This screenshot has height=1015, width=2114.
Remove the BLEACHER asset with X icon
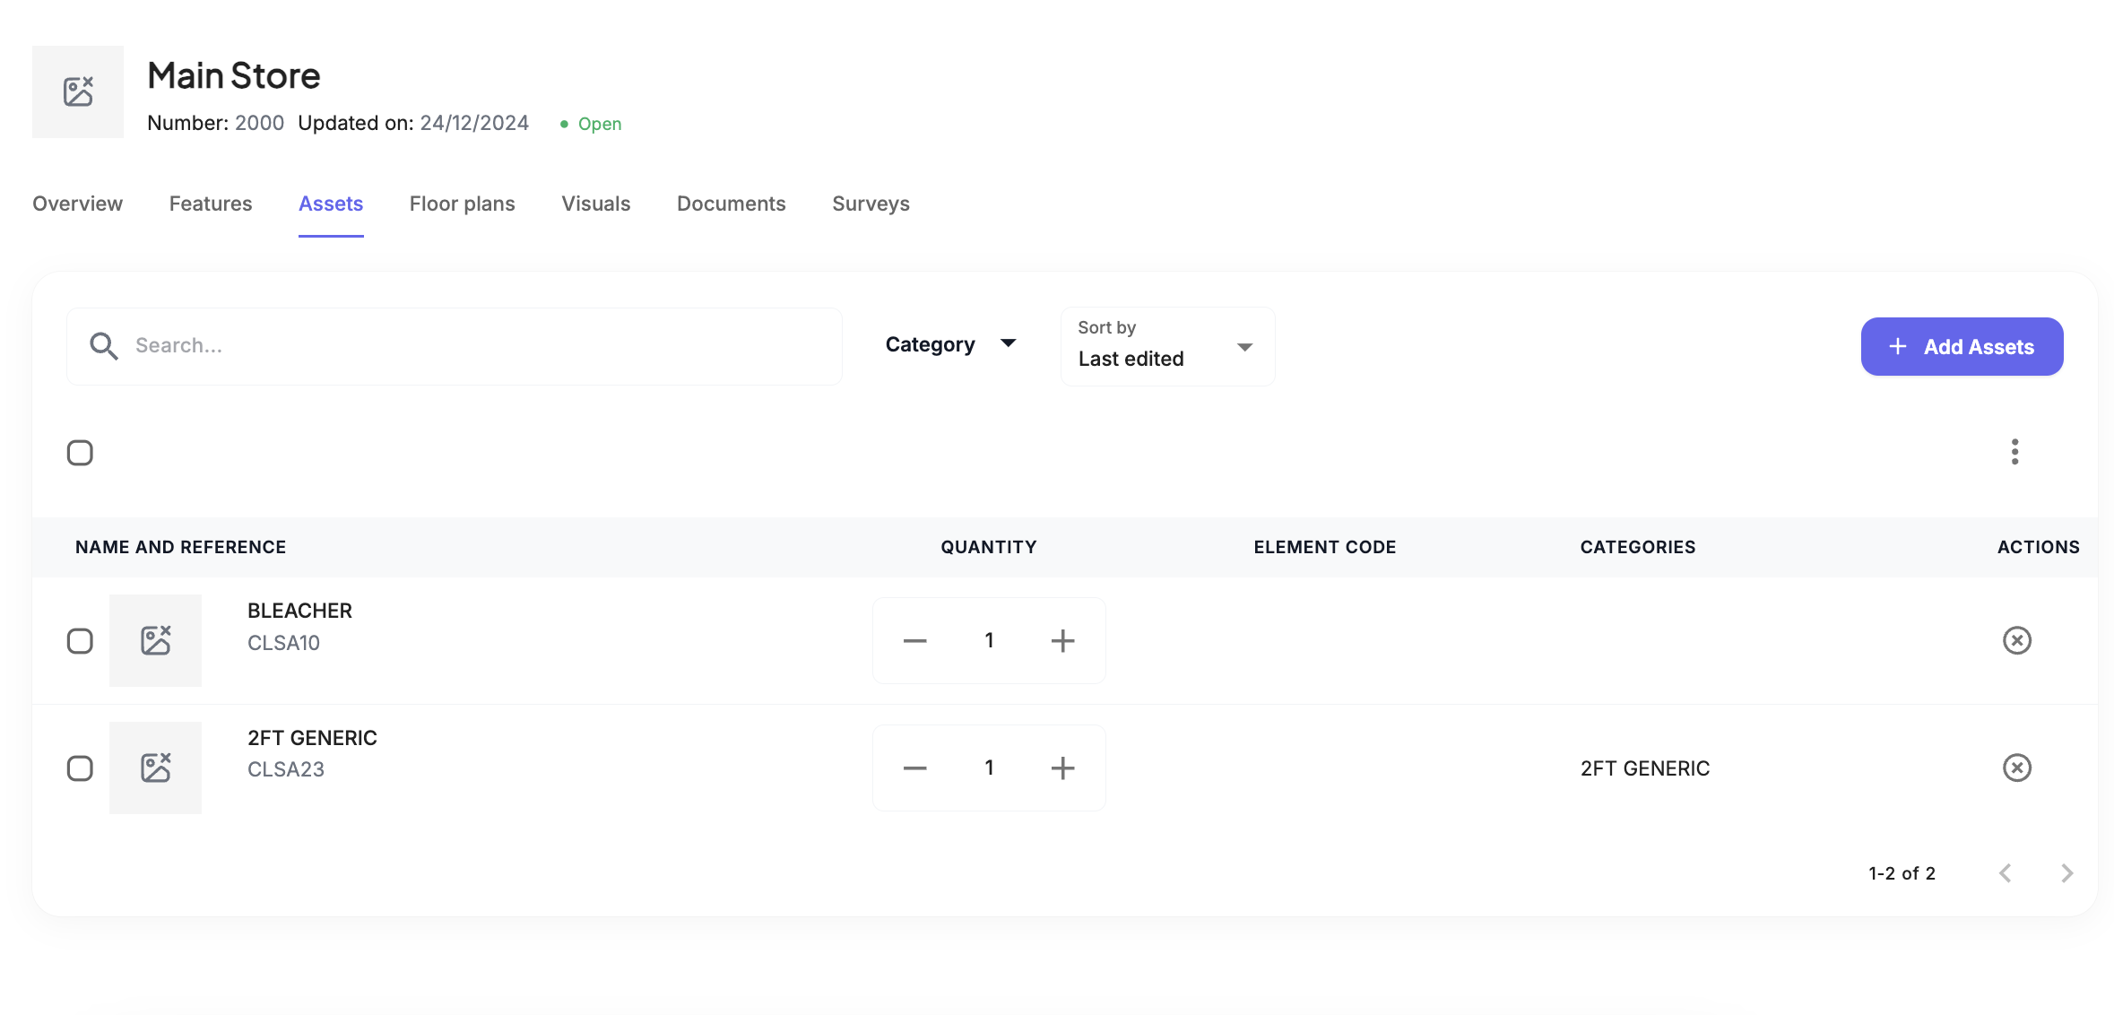[x=2016, y=640]
